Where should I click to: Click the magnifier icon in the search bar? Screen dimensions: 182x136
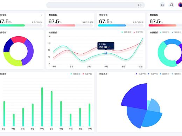(139, 5)
